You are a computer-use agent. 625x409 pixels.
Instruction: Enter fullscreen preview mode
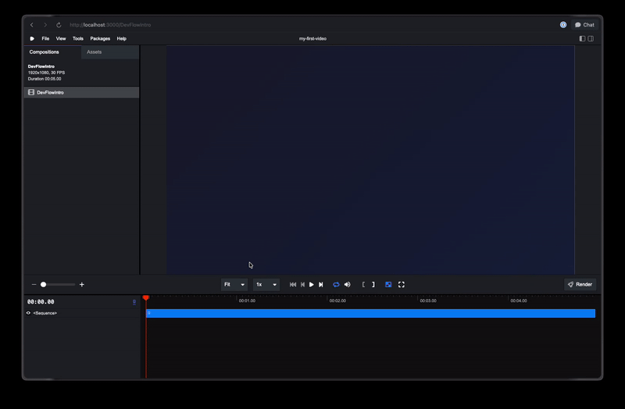click(x=402, y=284)
